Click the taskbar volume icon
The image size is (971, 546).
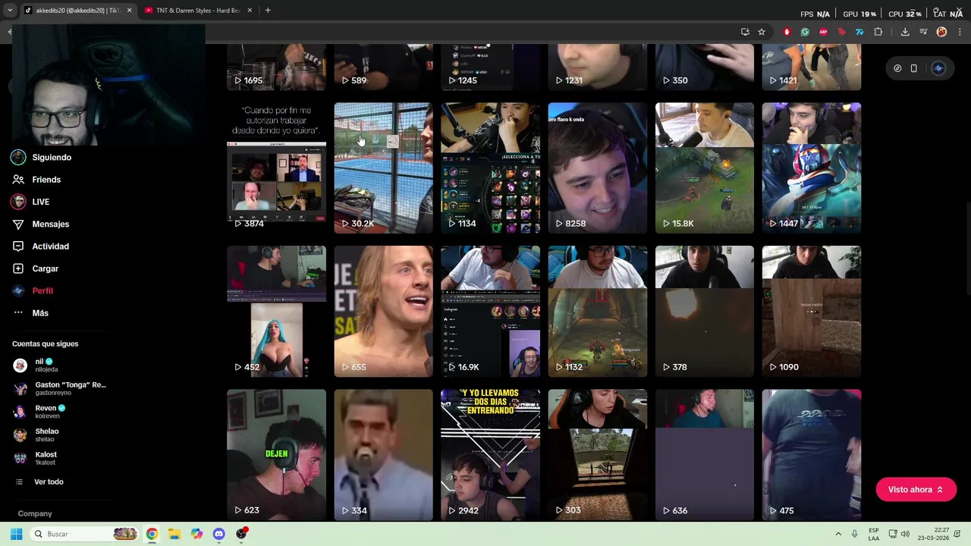(905, 534)
